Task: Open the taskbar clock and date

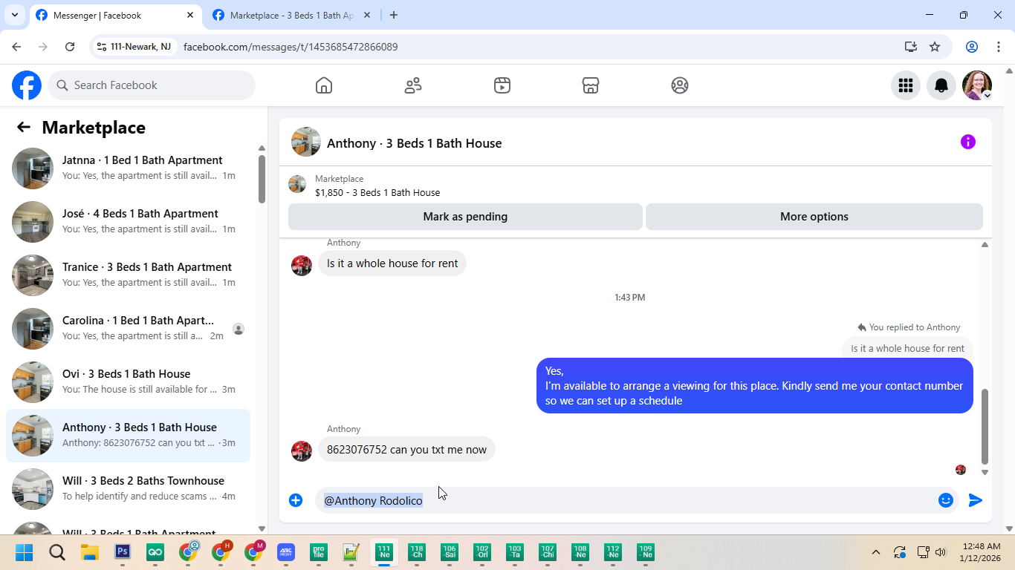Action: pyautogui.click(x=979, y=552)
